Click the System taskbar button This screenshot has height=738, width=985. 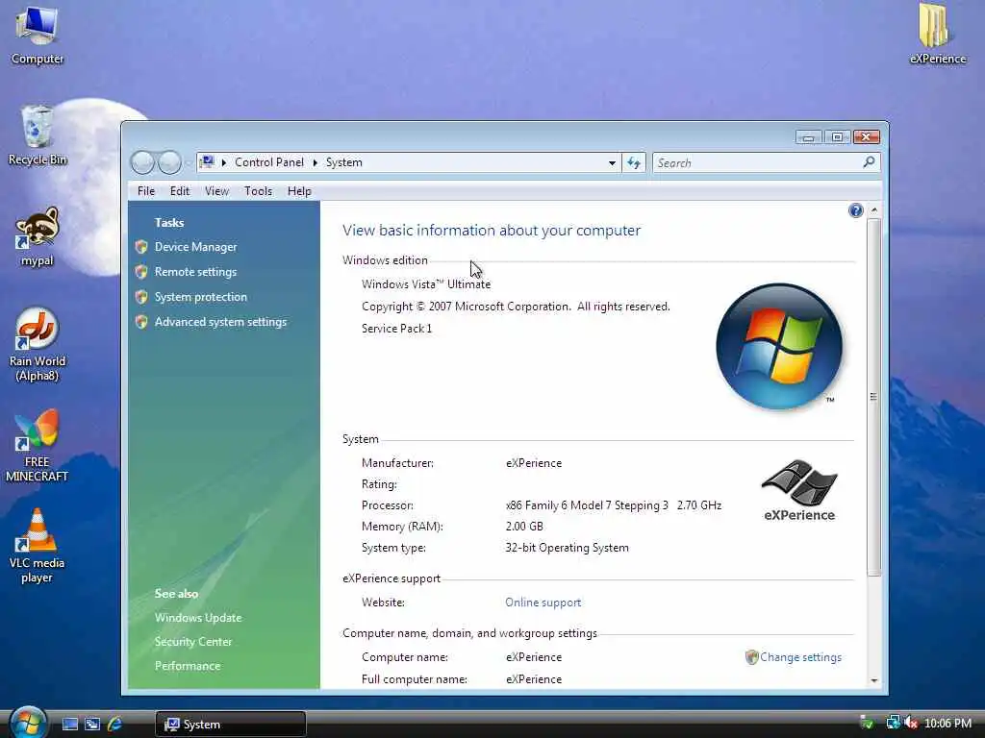click(230, 725)
